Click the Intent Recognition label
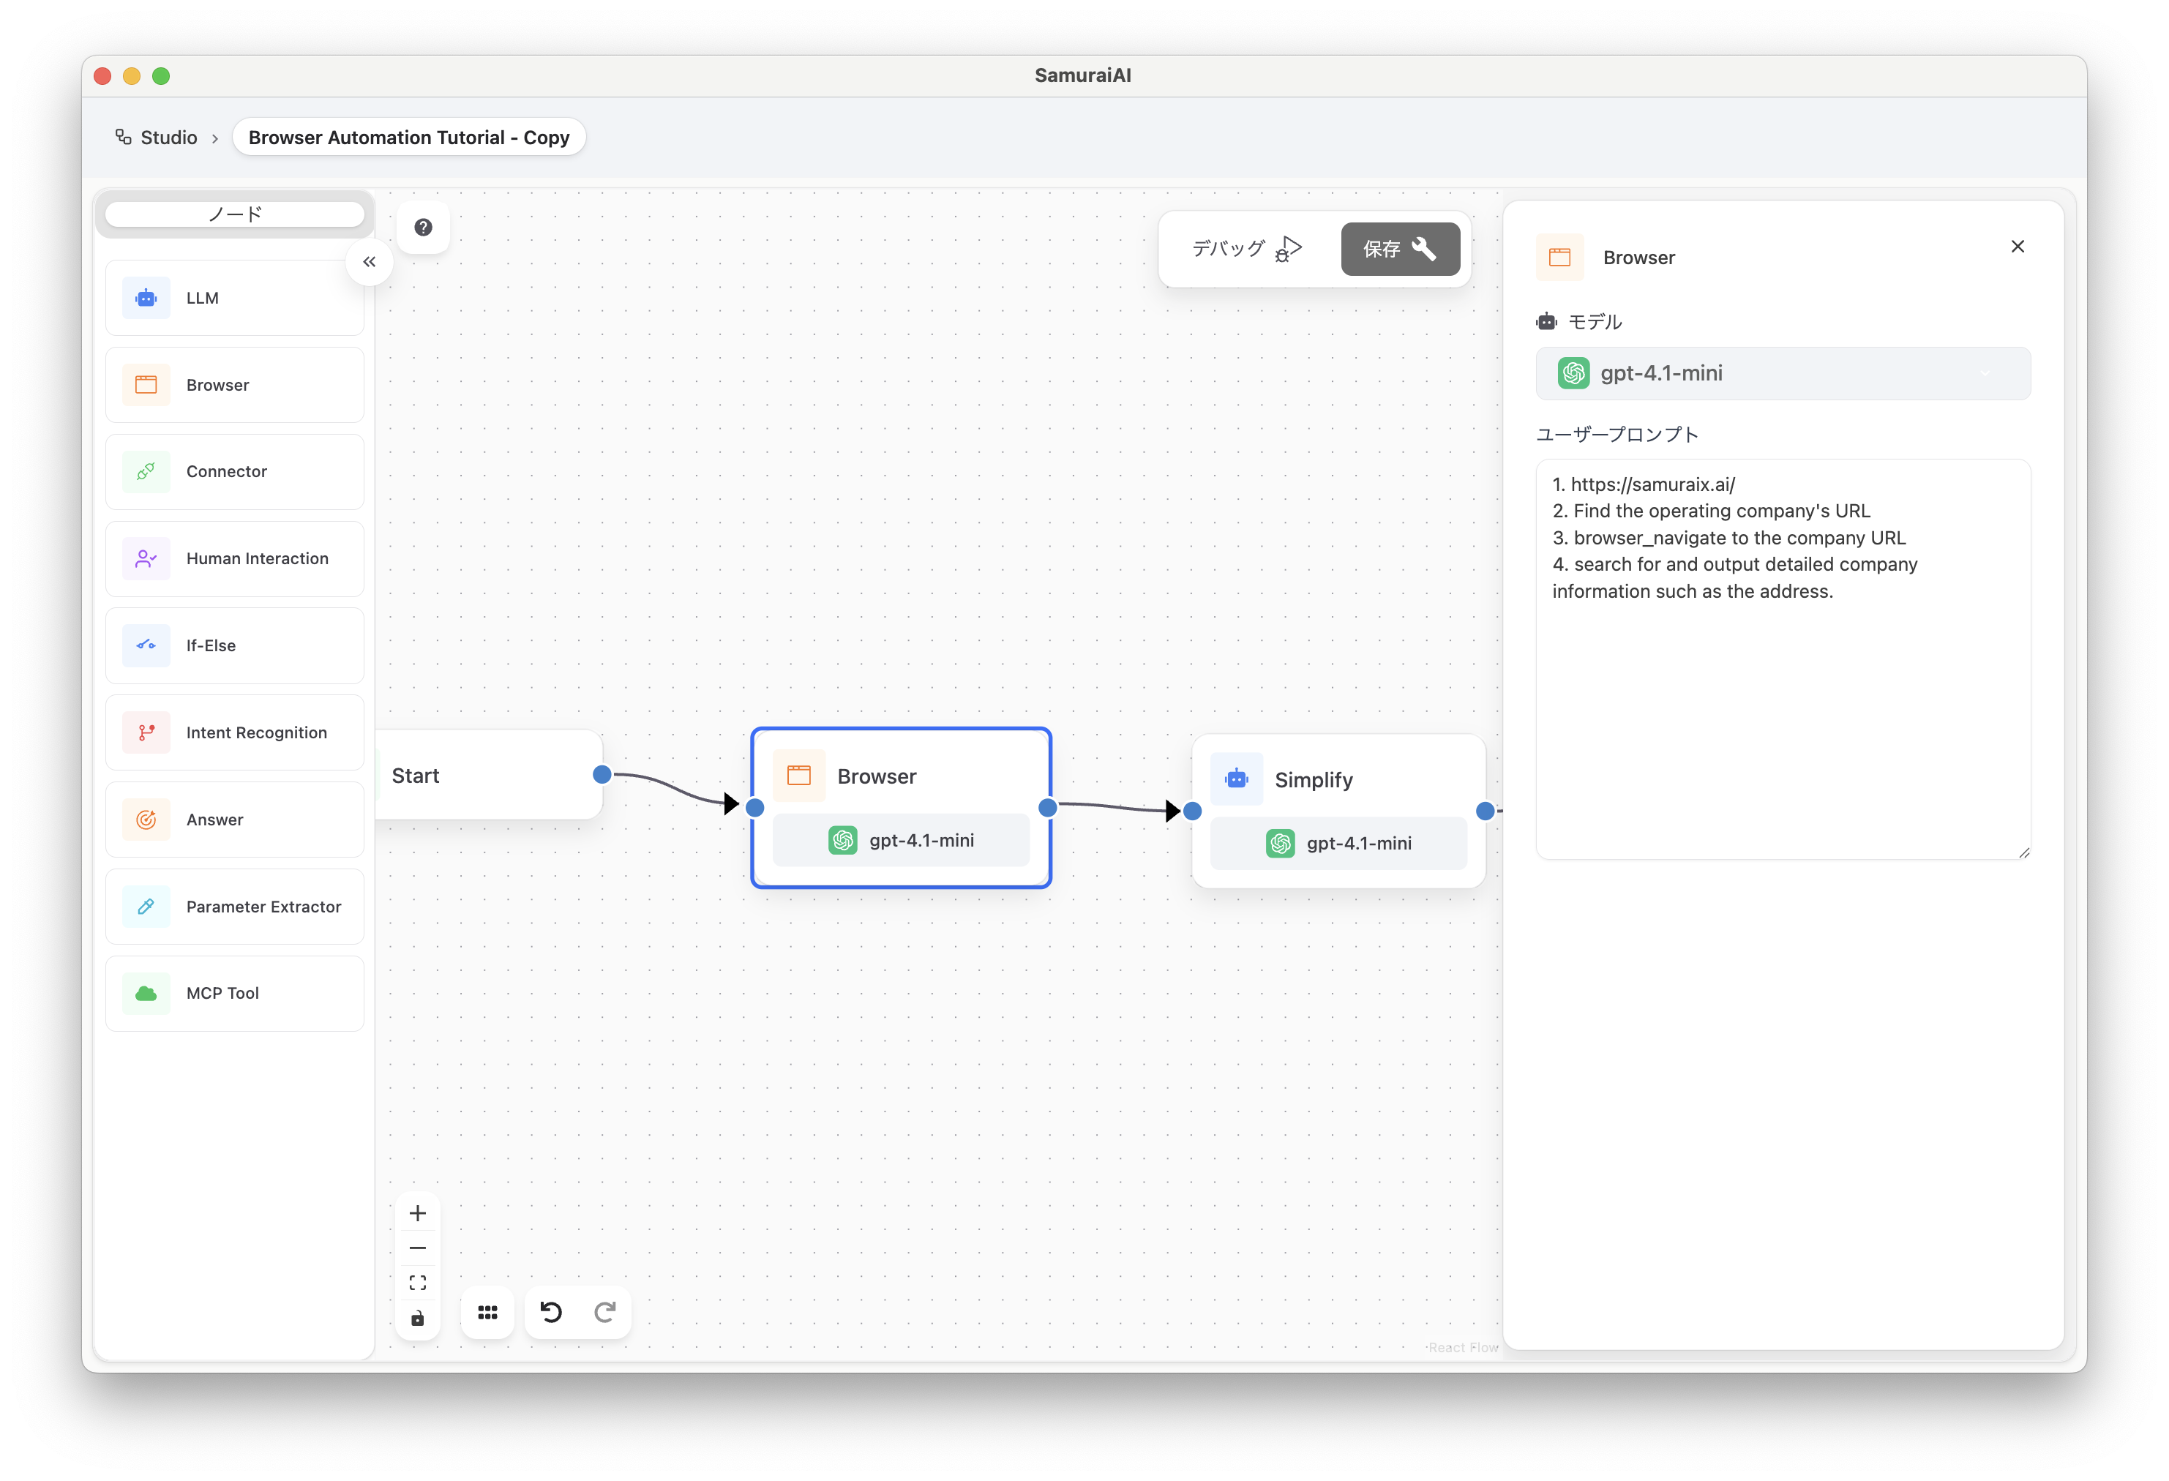Image resolution: width=2169 pixels, height=1481 pixels. click(x=257, y=732)
